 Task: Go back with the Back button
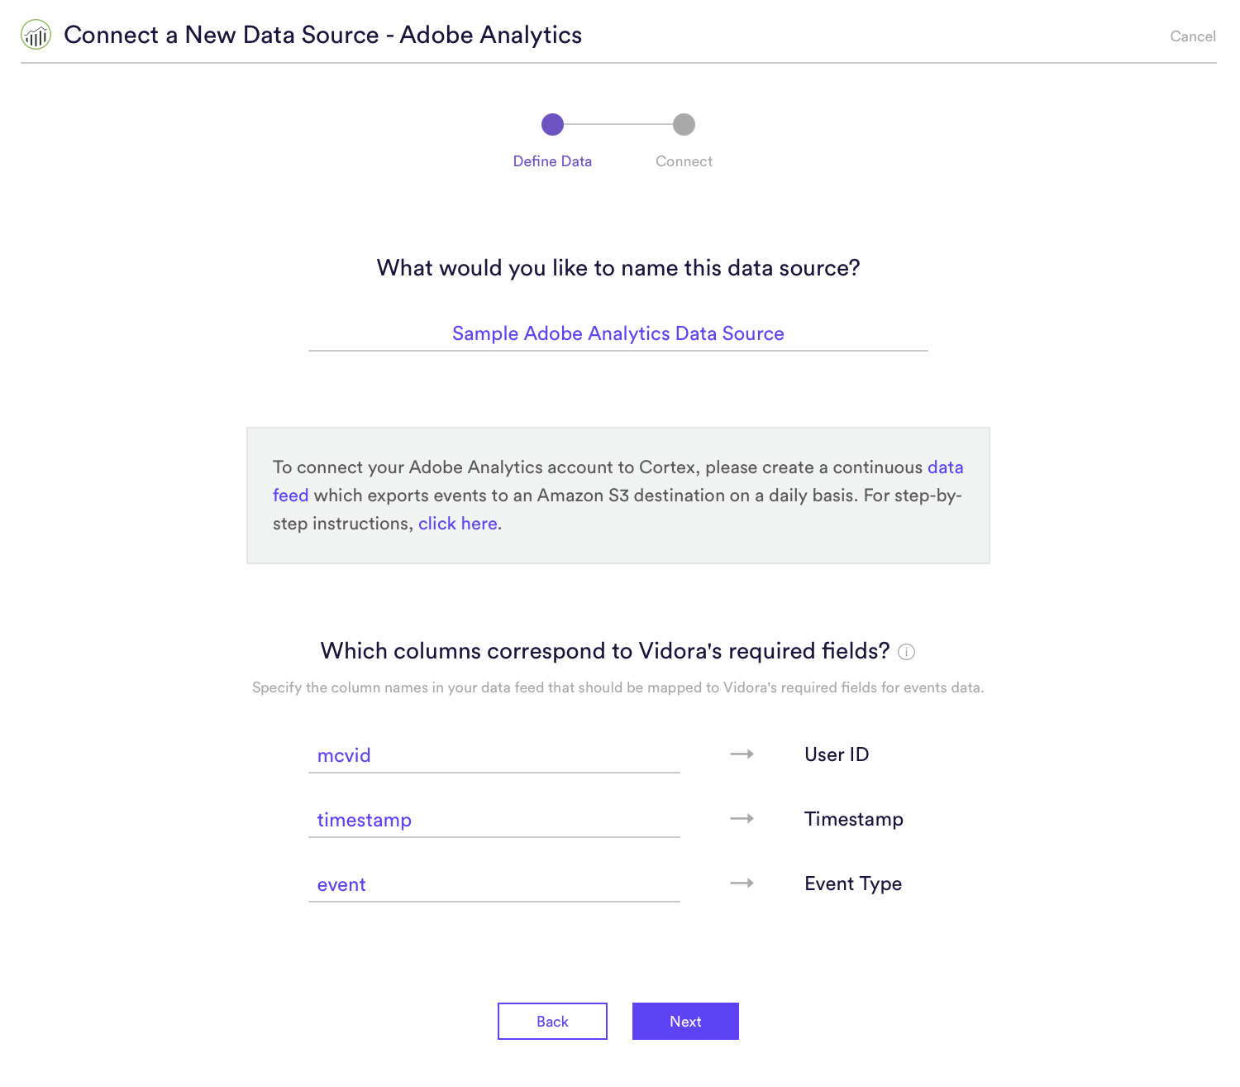pyautogui.click(x=552, y=1022)
